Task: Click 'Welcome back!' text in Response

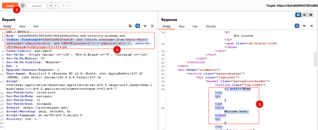Action: pos(236,111)
